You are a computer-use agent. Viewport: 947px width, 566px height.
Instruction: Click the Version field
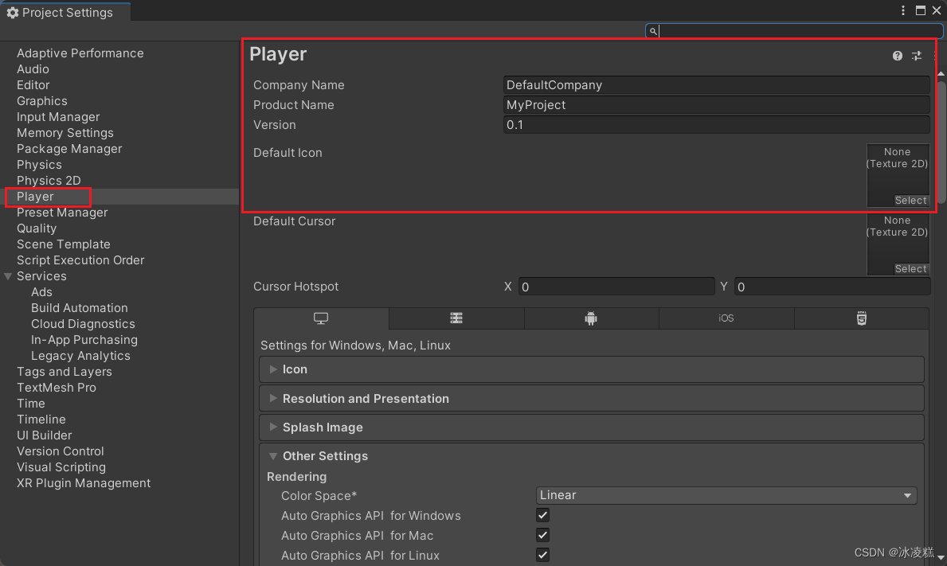716,125
